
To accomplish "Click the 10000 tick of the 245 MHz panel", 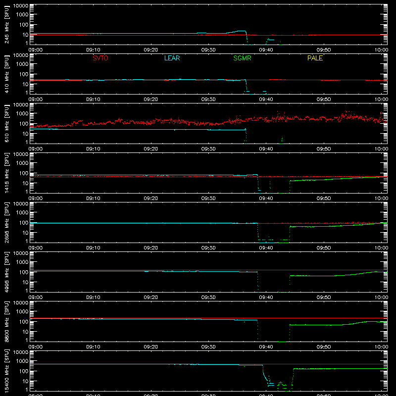I will tap(21, 6).
